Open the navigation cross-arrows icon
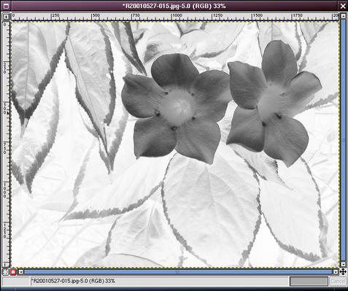This screenshot has width=348, height=291. 343,271
